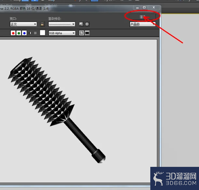Viewport: 199px width, 190px height.
Task: Open the RGB Alpha channel dropdown
Action: click(62, 33)
